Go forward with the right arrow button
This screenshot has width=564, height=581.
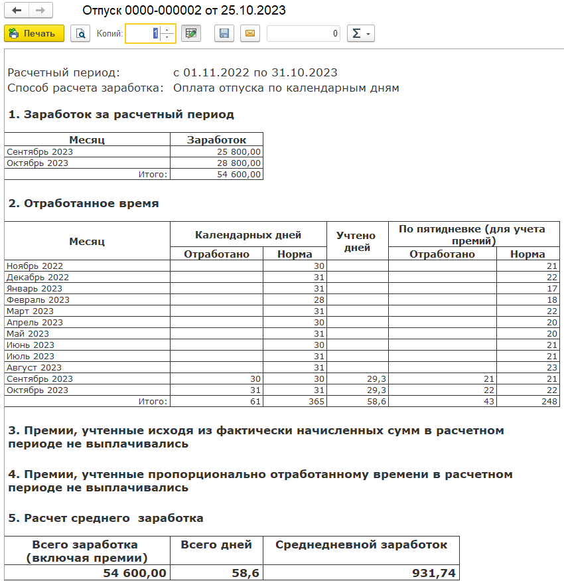(40, 11)
